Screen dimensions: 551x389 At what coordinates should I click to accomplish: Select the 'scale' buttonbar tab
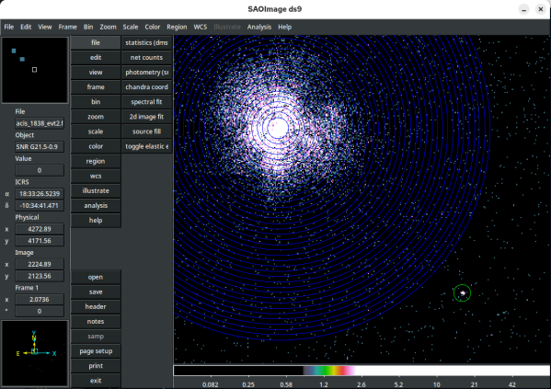point(96,132)
